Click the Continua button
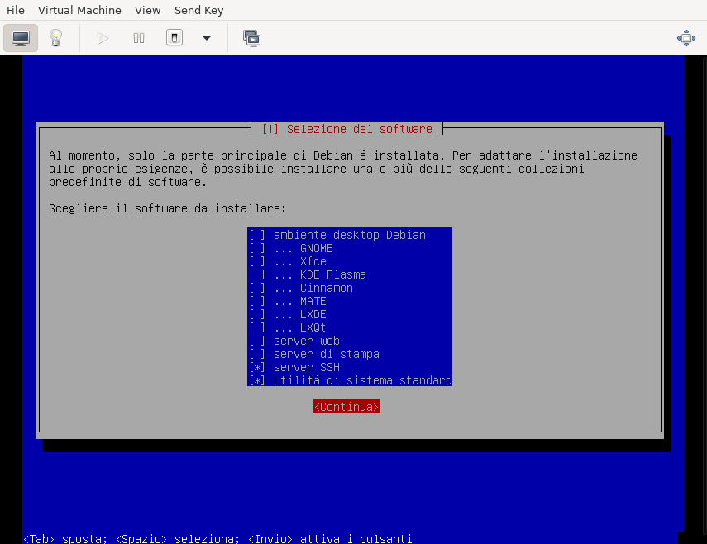 (x=346, y=407)
